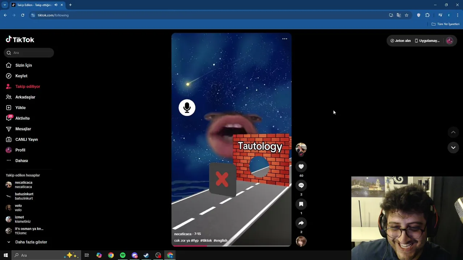View site information icon
Viewport: 463px width, 260px height.
coord(33,15)
